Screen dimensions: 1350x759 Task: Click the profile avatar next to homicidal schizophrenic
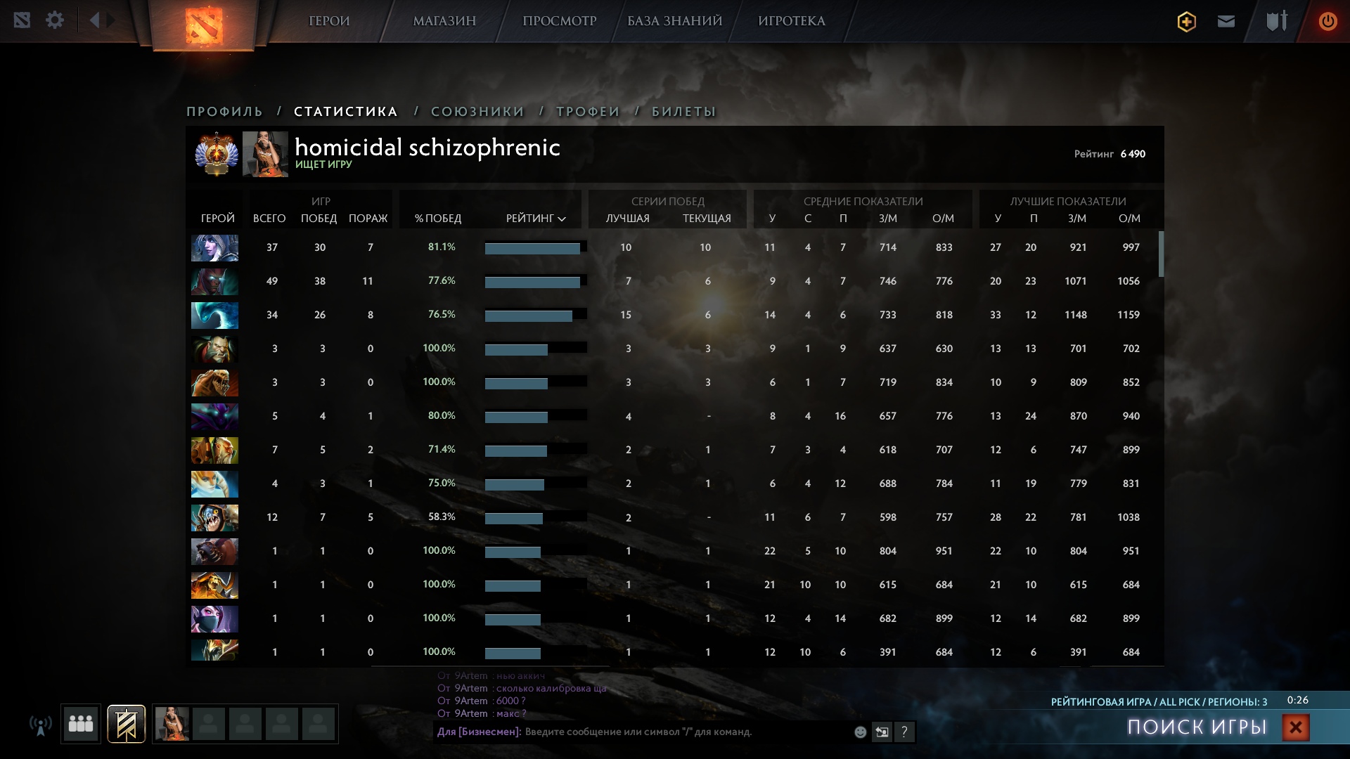pos(265,154)
